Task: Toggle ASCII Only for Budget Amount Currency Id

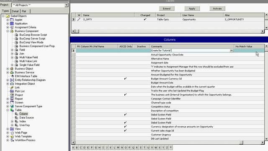Action: 125,78
